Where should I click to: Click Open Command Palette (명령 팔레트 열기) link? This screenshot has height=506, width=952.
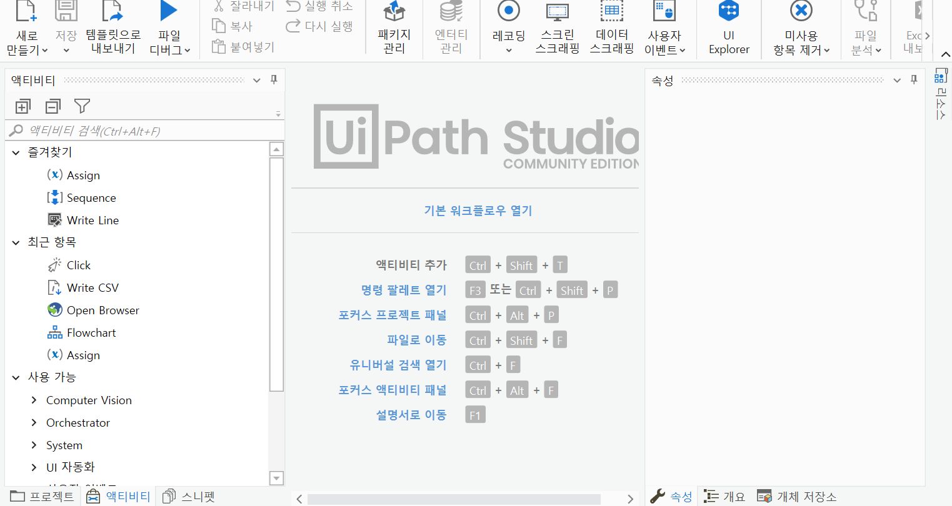click(x=404, y=290)
